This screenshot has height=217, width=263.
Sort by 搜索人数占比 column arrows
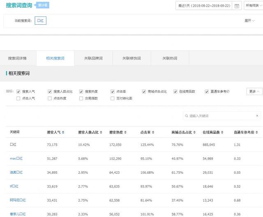[x=101, y=132]
